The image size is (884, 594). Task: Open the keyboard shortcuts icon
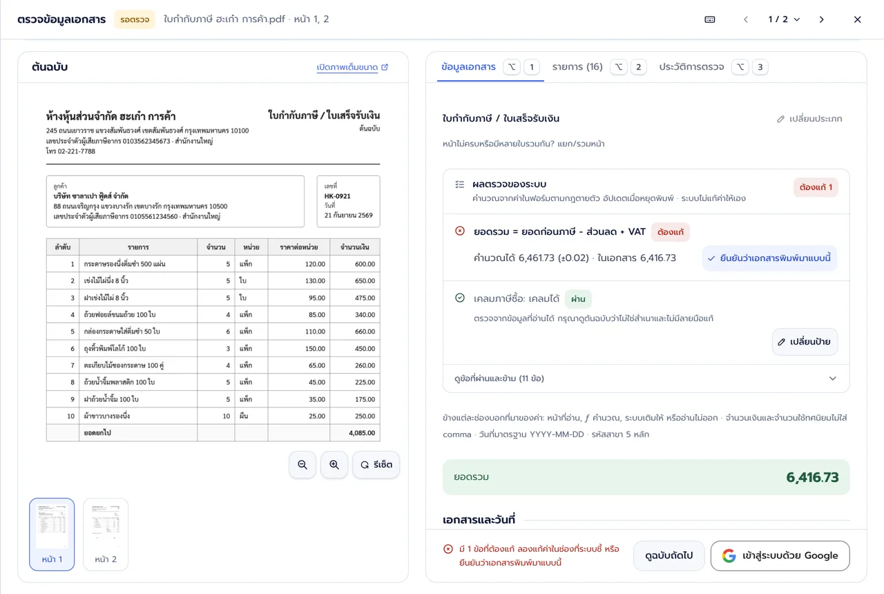coord(710,19)
